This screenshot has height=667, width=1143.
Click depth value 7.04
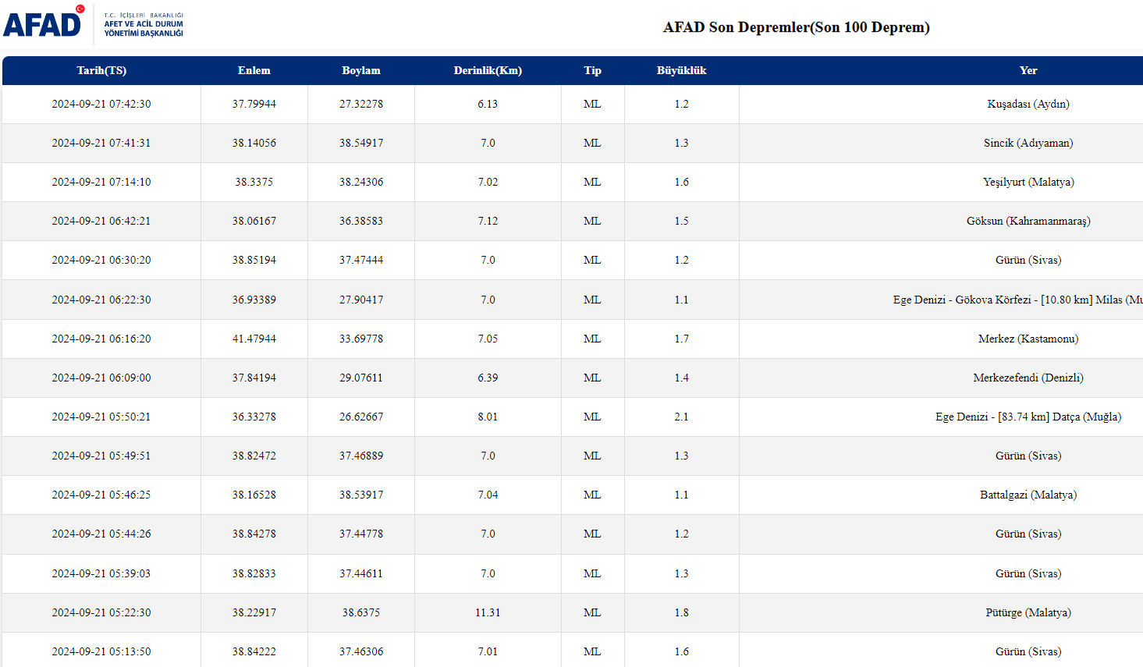(488, 495)
